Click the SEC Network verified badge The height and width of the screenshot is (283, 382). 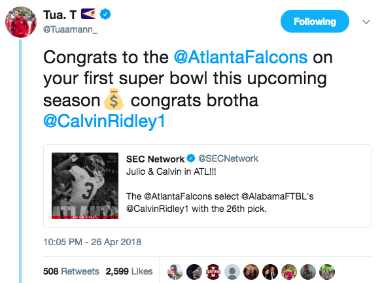[x=191, y=158]
